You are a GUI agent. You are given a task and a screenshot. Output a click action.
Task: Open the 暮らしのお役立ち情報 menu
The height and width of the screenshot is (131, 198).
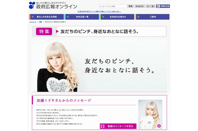46,17
